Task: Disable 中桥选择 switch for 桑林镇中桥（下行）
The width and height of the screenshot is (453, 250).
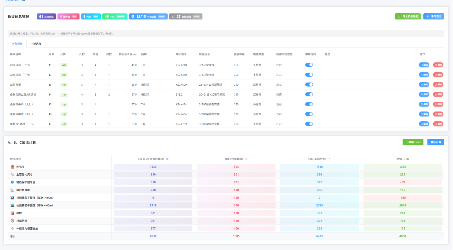Action: tap(309, 114)
